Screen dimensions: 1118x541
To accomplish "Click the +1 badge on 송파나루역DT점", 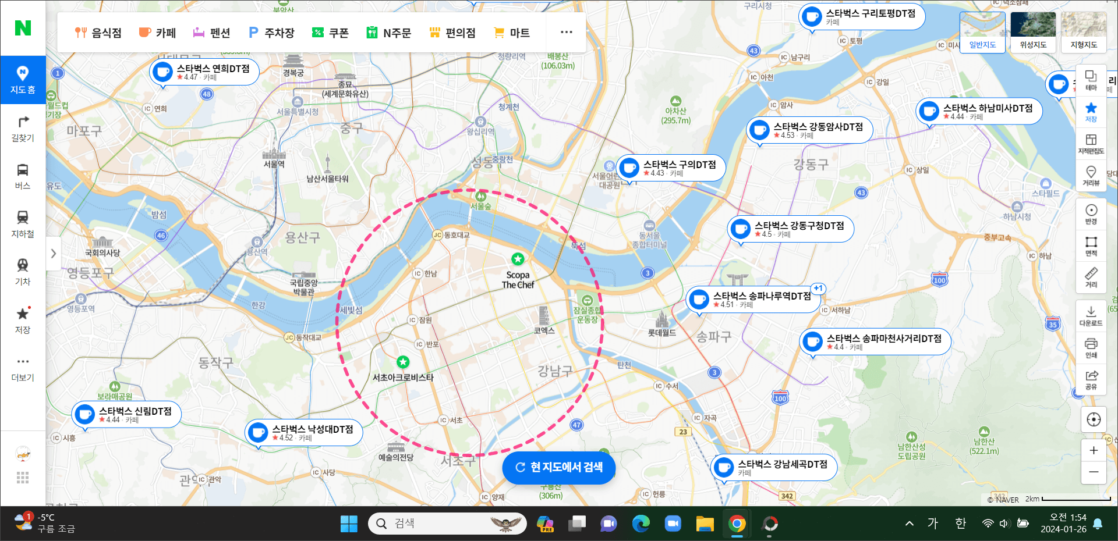I will pyautogui.click(x=818, y=289).
